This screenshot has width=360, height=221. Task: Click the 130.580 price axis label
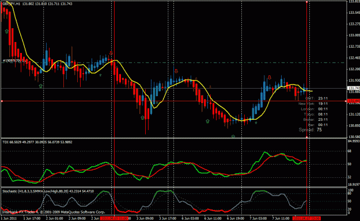[x=354, y=137]
